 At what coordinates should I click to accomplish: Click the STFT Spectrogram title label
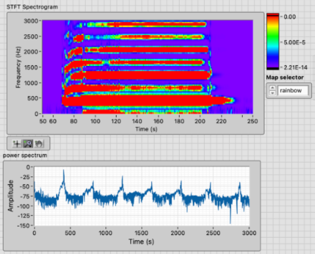pos(32,7)
